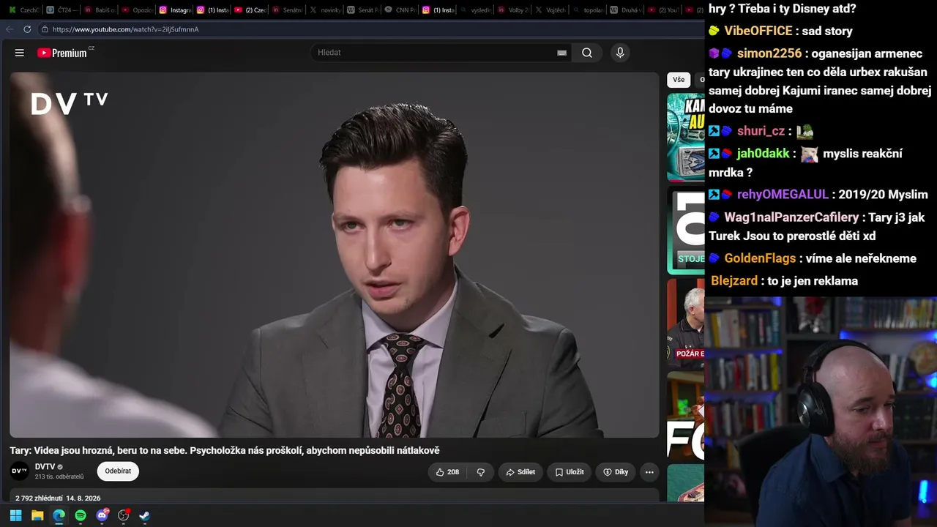Open the DVTV channel name link

tap(45, 467)
